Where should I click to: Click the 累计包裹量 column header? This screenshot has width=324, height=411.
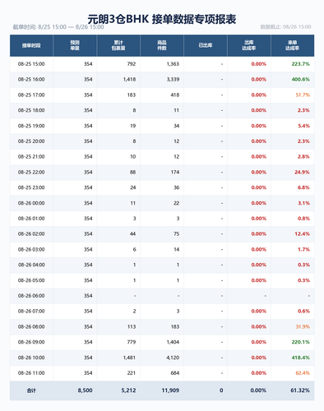tap(118, 45)
